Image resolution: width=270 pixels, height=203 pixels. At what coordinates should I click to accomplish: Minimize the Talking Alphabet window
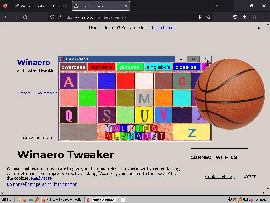[181, 59]
